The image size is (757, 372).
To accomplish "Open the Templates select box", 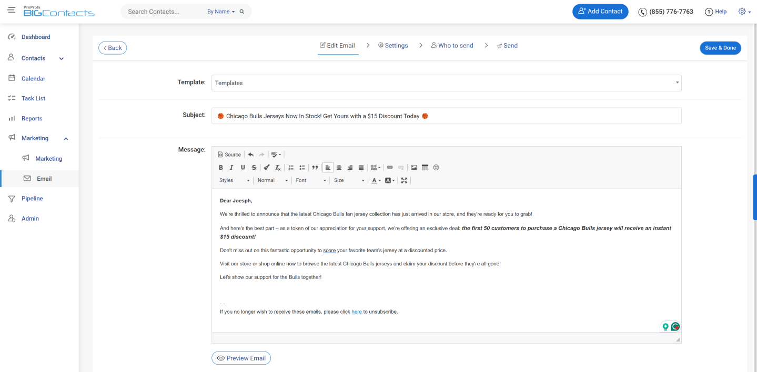I will (447, 83).
